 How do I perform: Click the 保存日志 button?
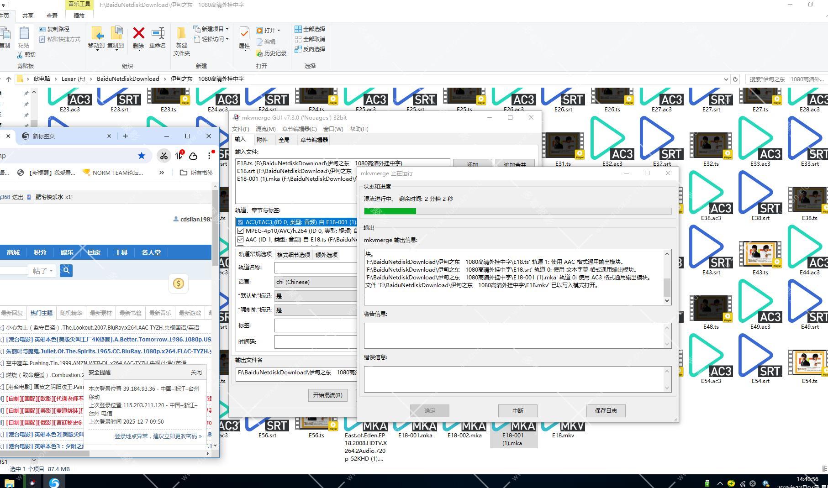606,411
